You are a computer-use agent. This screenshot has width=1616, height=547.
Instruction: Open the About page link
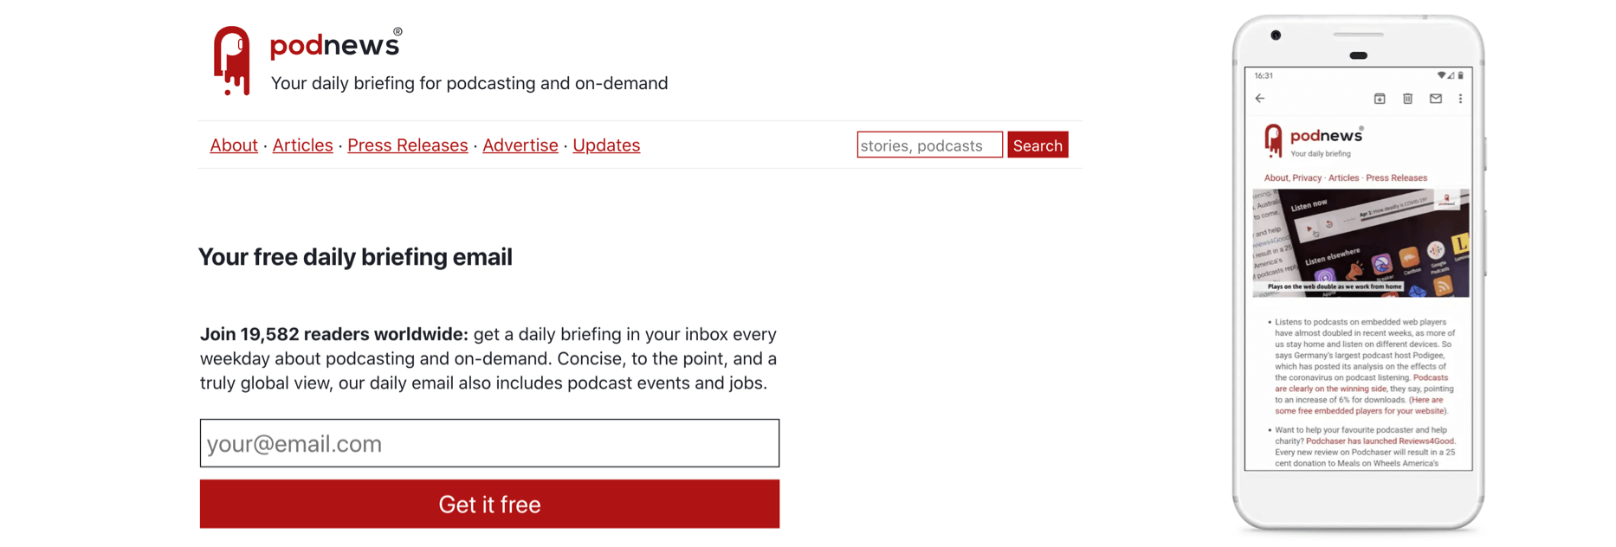pos(234,145)
